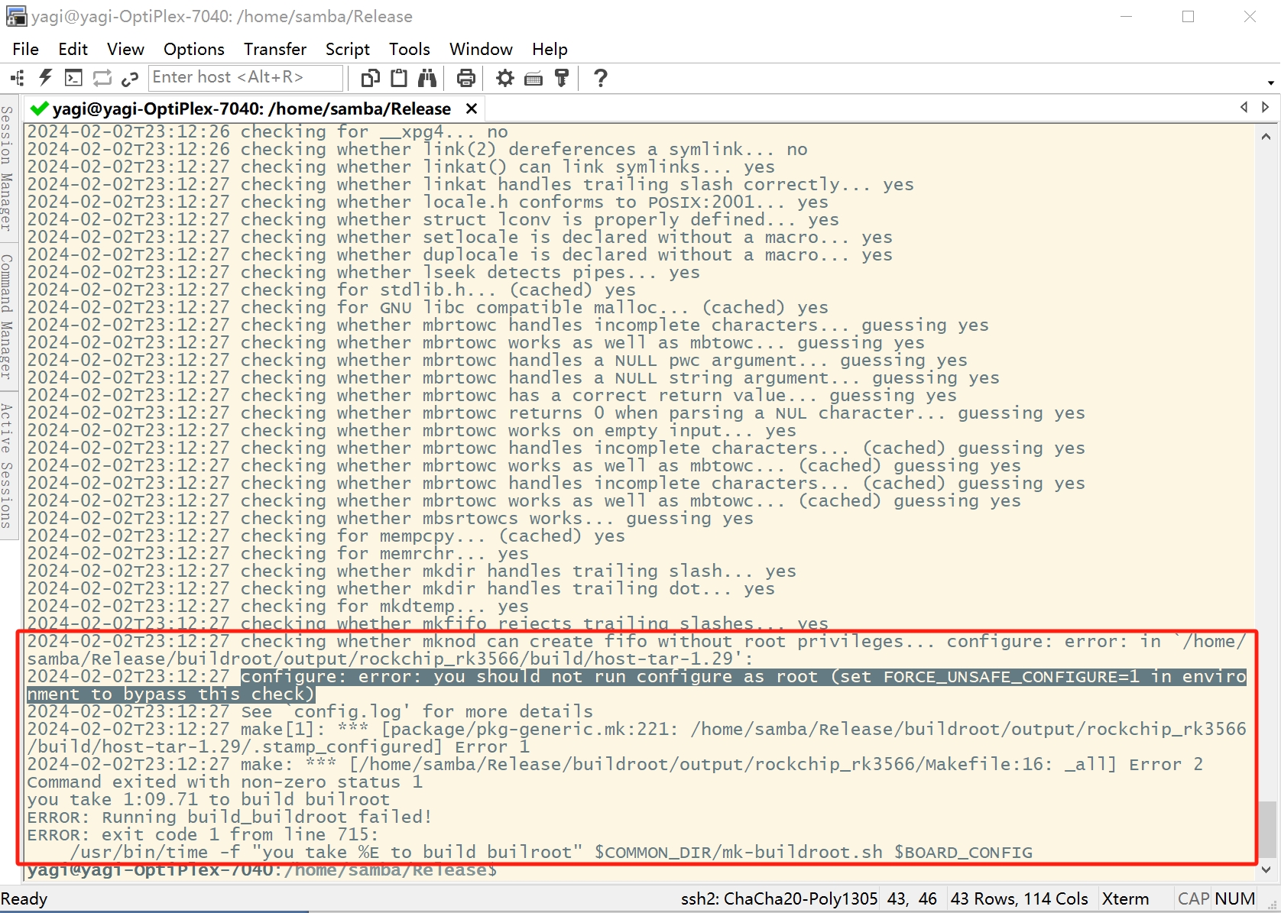Click the Public Key assistant key icon
Screen dimensions: 1281x913
point(562,78)
